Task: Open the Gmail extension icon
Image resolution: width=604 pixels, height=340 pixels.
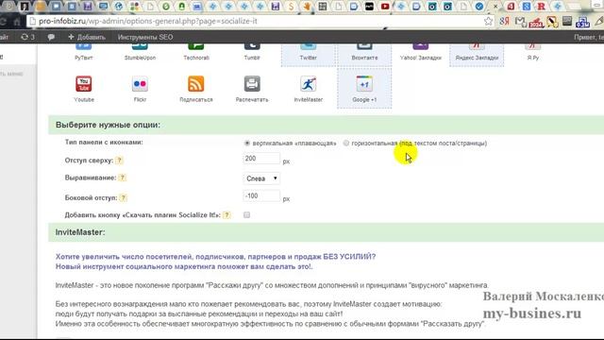Action: (x=520, y=21)
